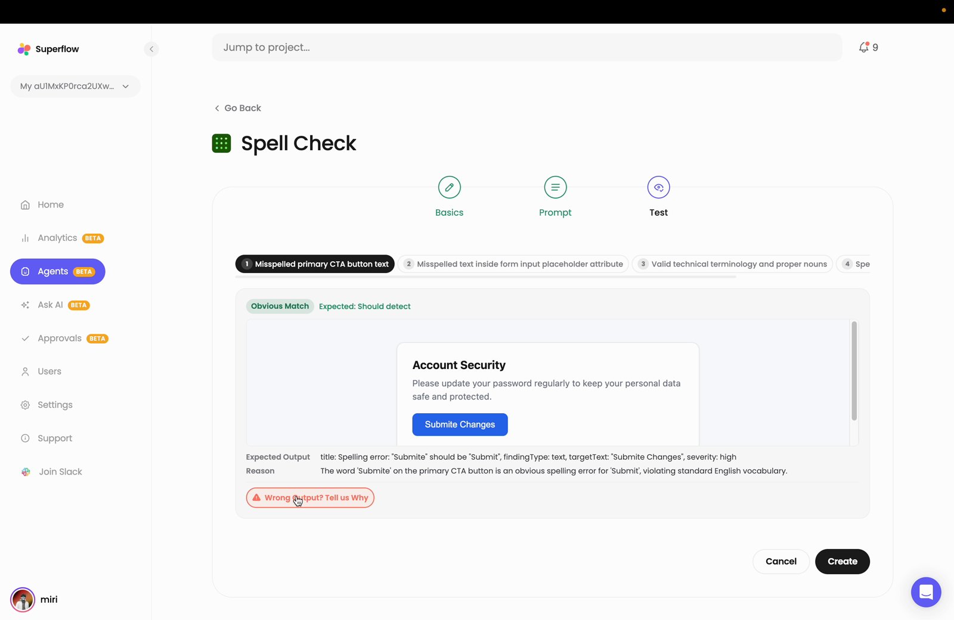The image size is (954, 620).
Task: Click the Support label in sidebar
Action: tap(55, 438)
